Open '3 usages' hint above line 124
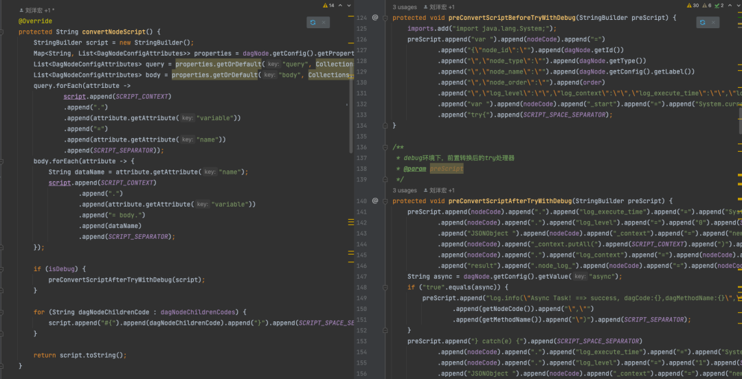The height and width of the screenshot is (379, 742). tap(405, 7)
